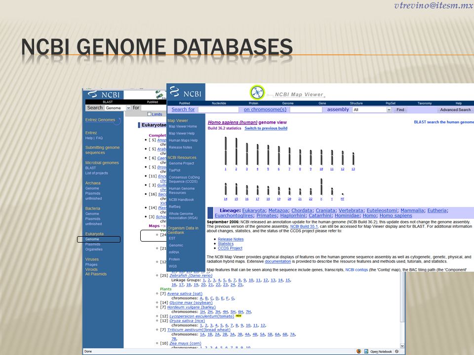Open the Search database dropdown showing Genome
The image size is (474, 355).
118,108
